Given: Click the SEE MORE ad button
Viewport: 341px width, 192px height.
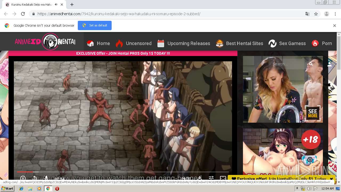Looking at the screenshot, I should click(x=312, y=113).
